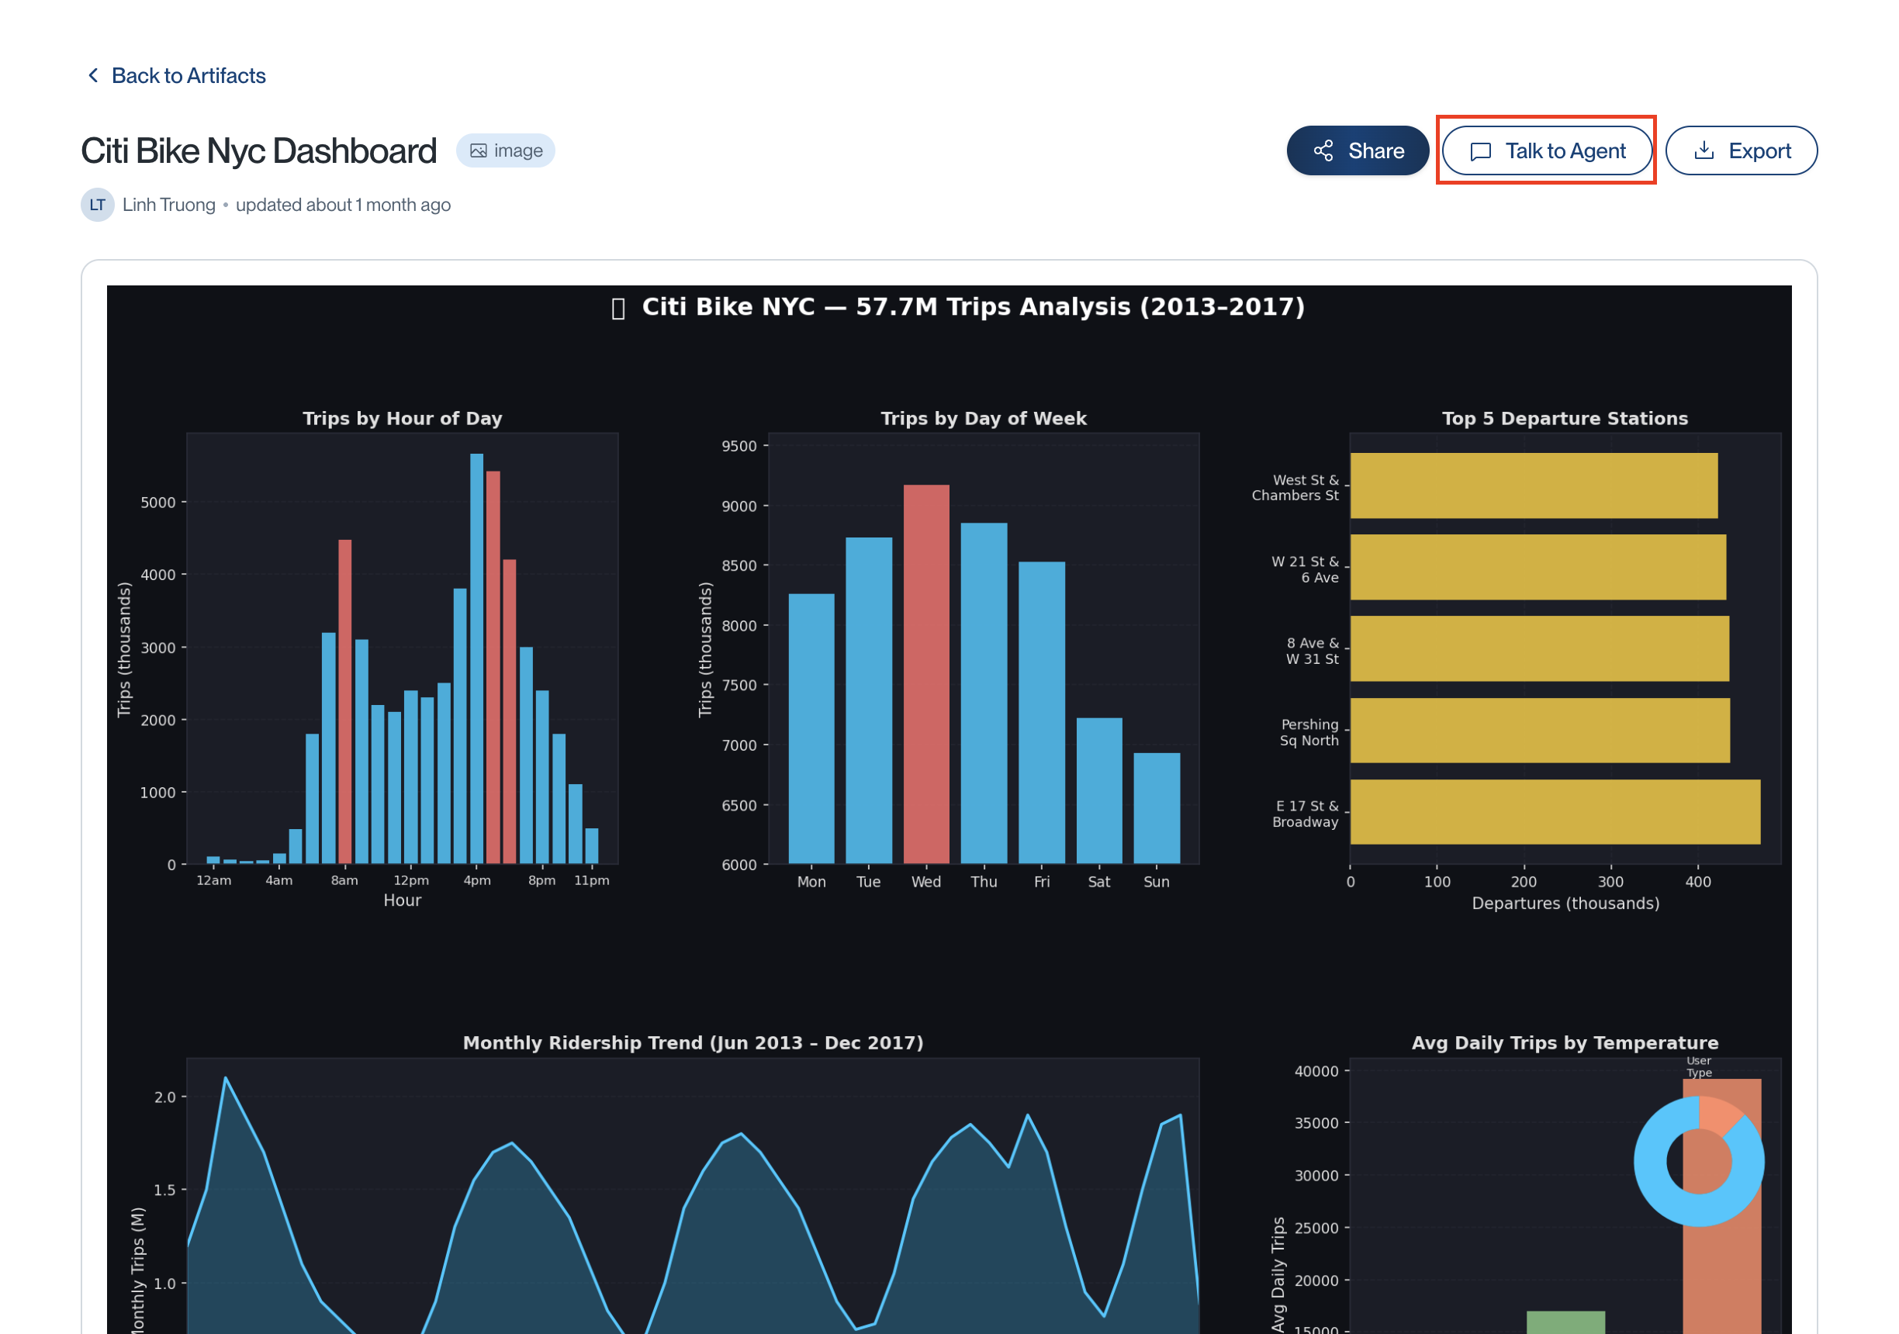Click the '8 Ave & W 31 St' station label
Image resolution: width=1899 pixels, height=1334 pixels.
[x=1312, y=651]
